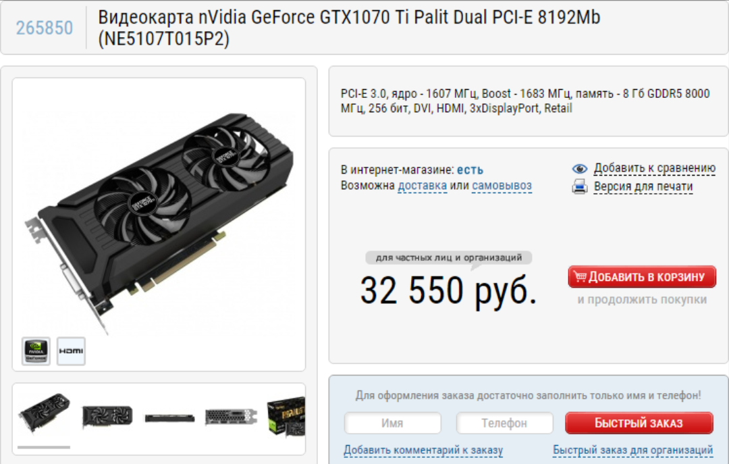Open Версия для печати link
The height and width of the screenshot is (464, 729).
coord(643,186)
